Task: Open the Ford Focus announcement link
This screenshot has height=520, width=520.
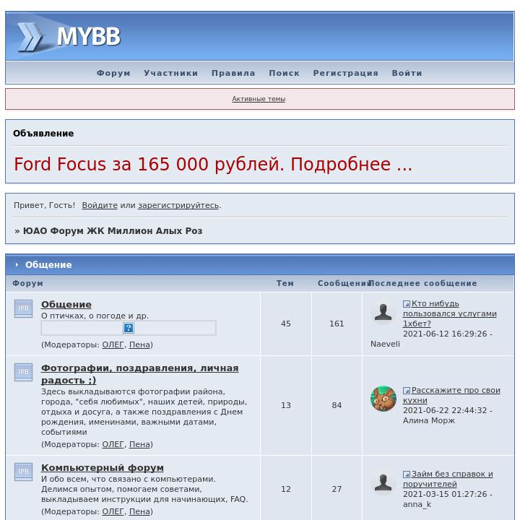Action: [x=213, y=164]
